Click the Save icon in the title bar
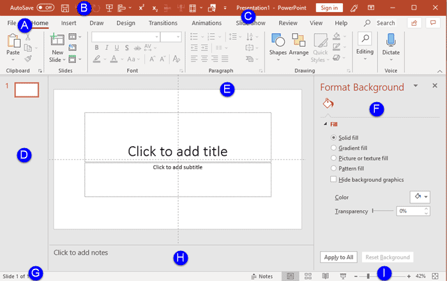447x281 pixels. (x=65, y=8)
